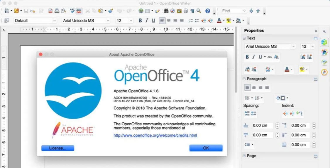Open Styles and Formatting icon beside Default

click(7, 20)
